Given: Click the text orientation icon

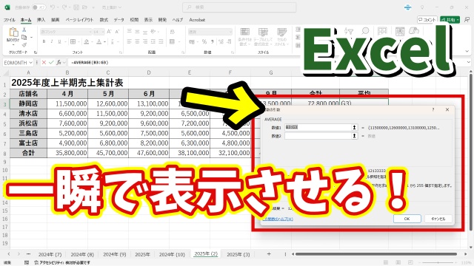Looking at the screenshot, I should point(153,31).
